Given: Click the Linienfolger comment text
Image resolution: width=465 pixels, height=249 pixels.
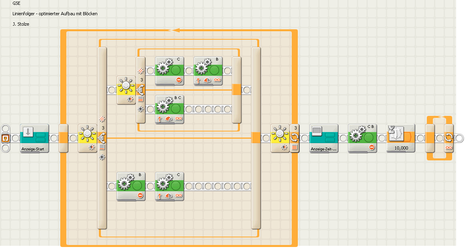Looking at the screenshot, I should [x=55, y=14].
